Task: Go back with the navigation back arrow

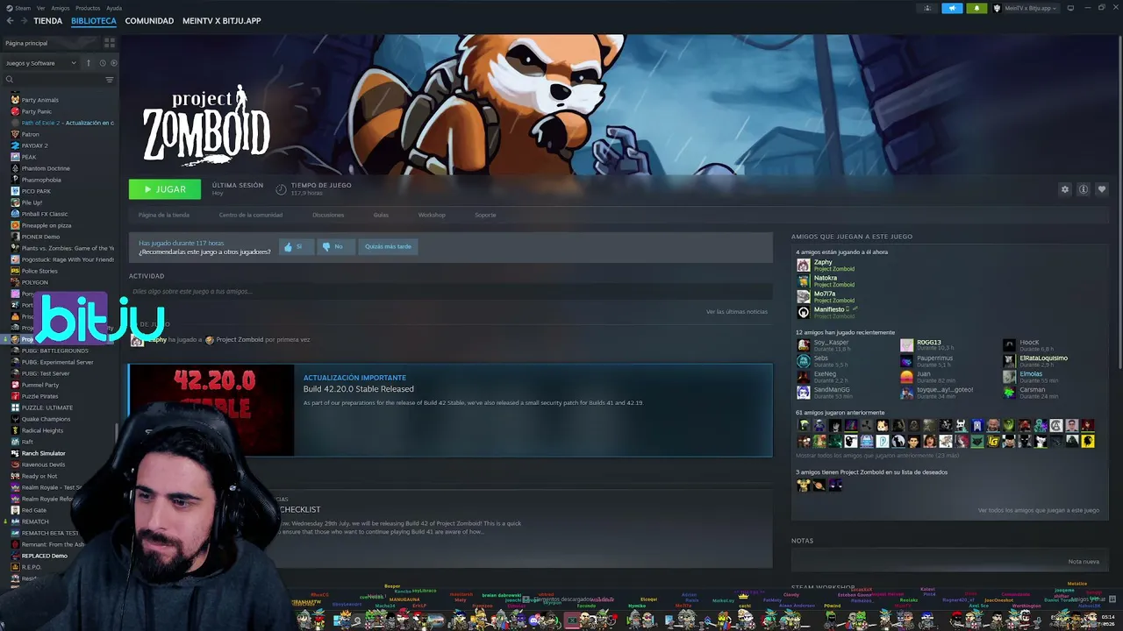Action: [x=9, y=21]
